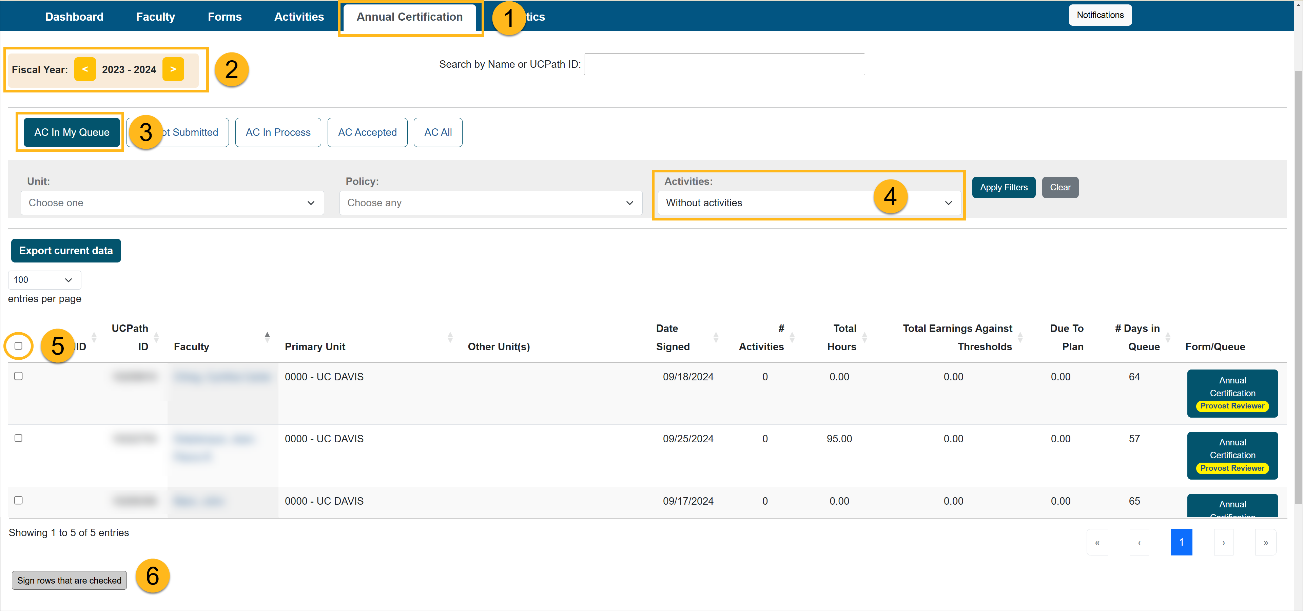1303x611 pixels.
Task: Expand the Policy Choose any dropdown
Action: tap(490, 203)
